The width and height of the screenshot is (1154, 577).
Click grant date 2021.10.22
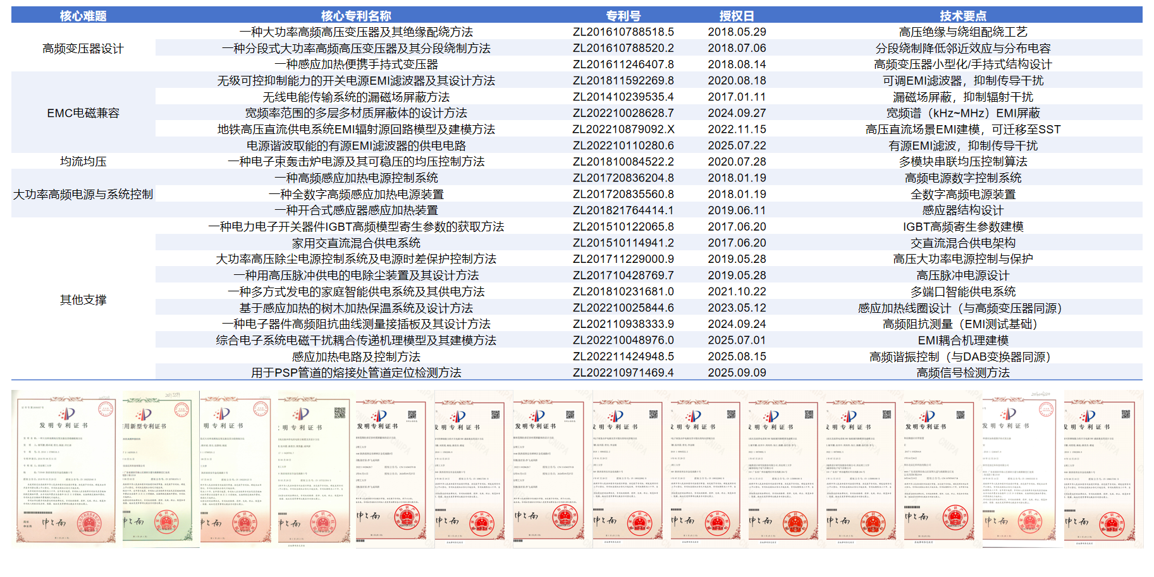[x=737, y=292]
